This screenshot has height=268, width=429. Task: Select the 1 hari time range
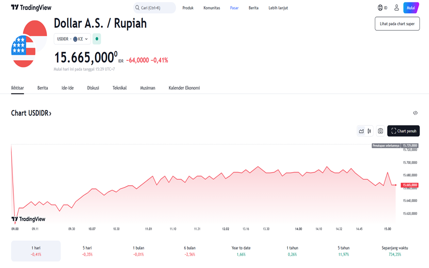pos(36,251)
